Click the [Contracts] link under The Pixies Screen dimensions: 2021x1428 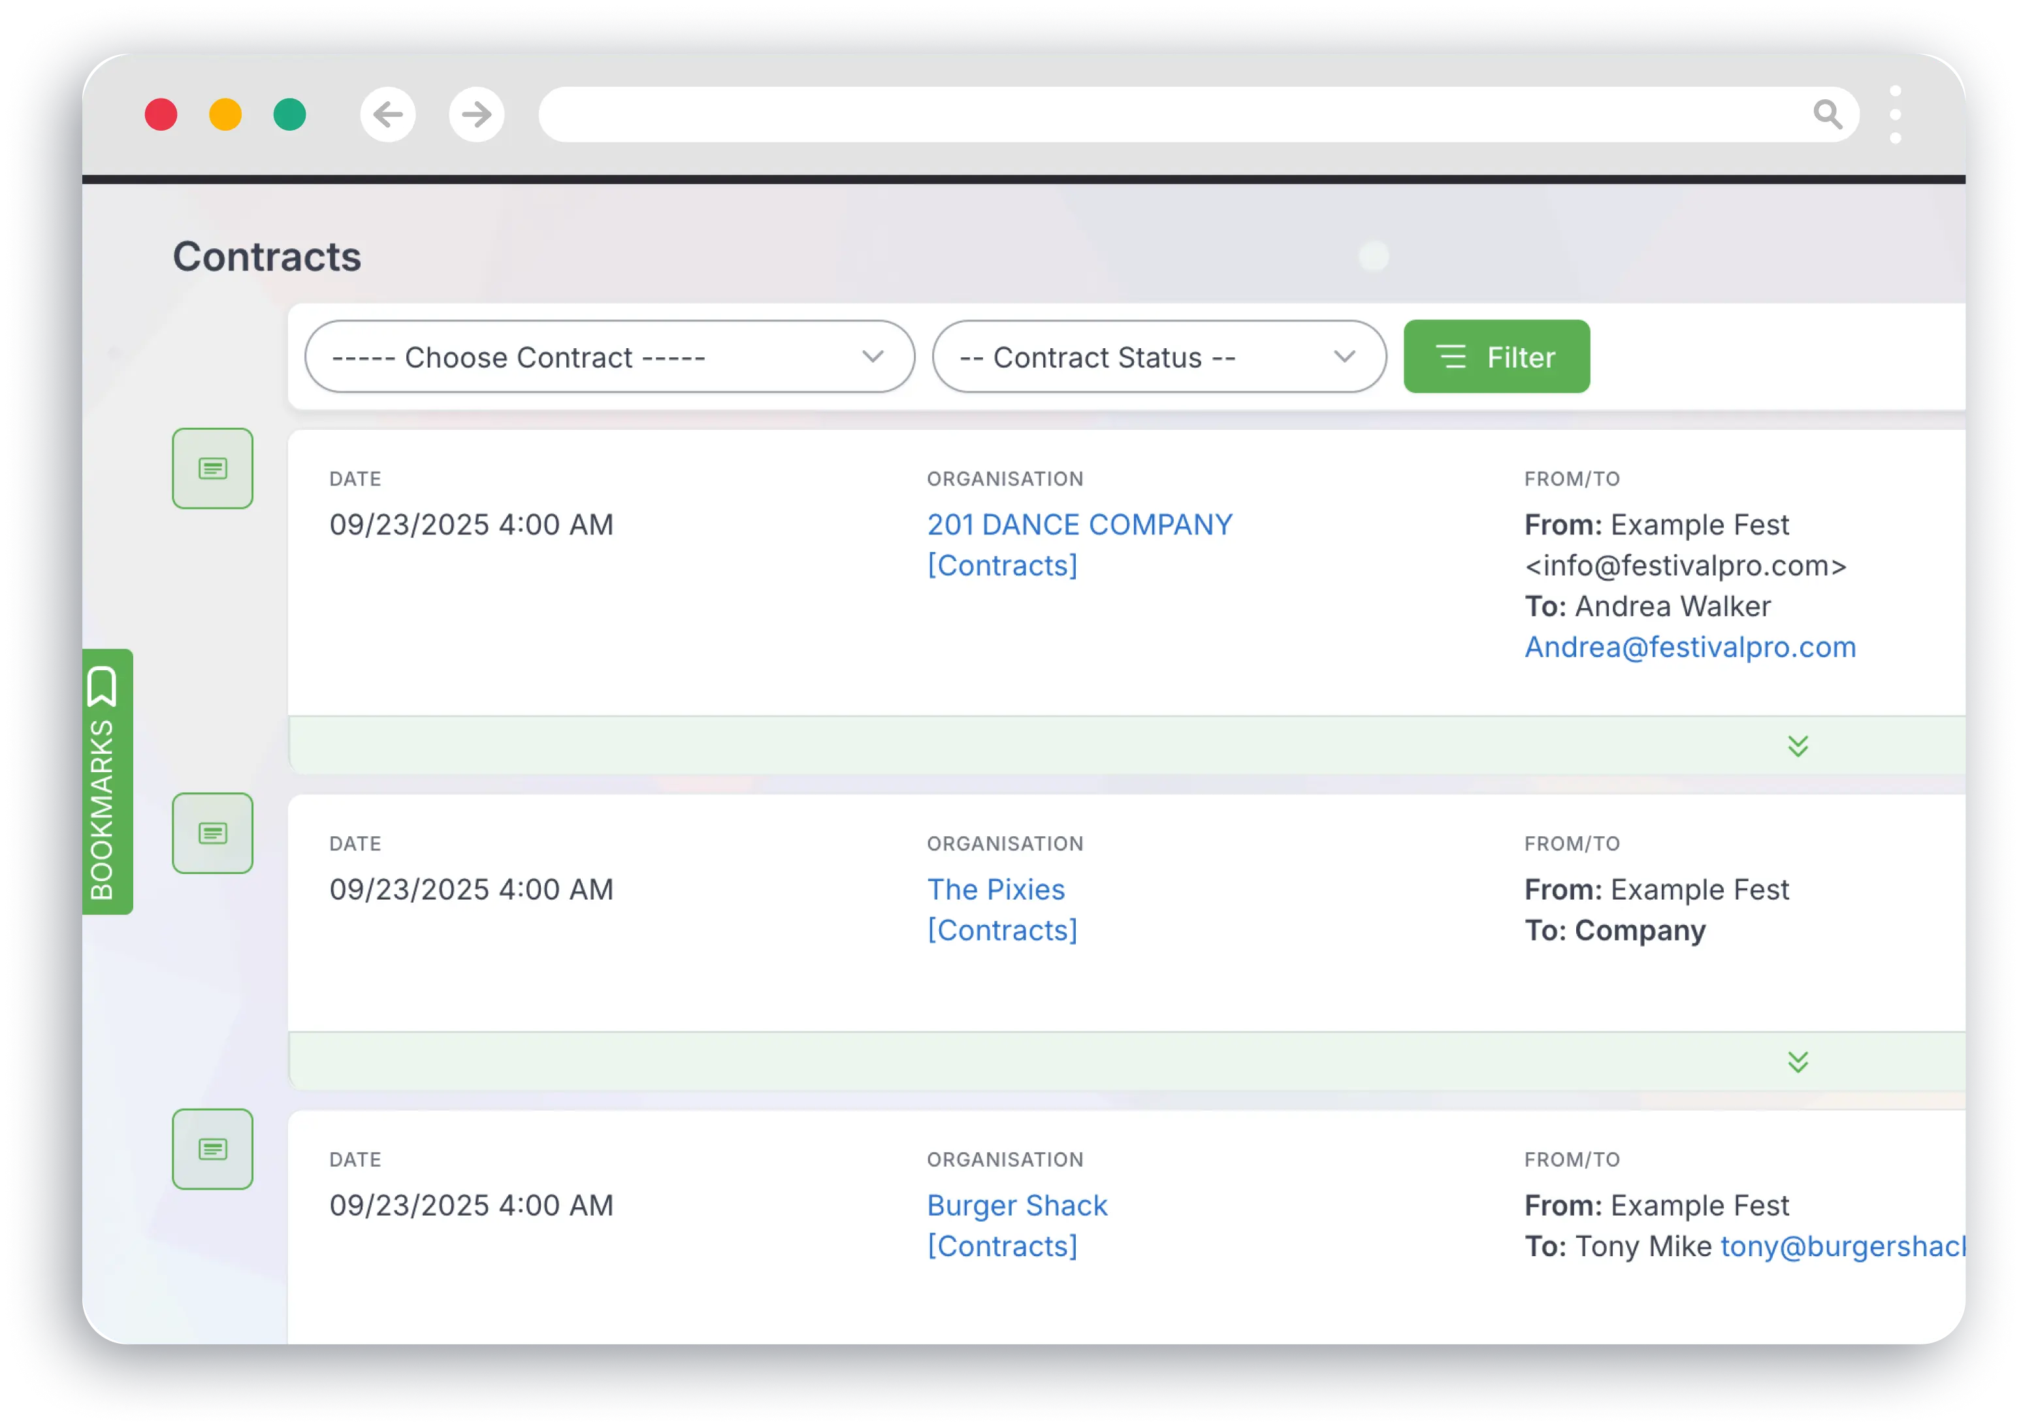click(1002, 931)
